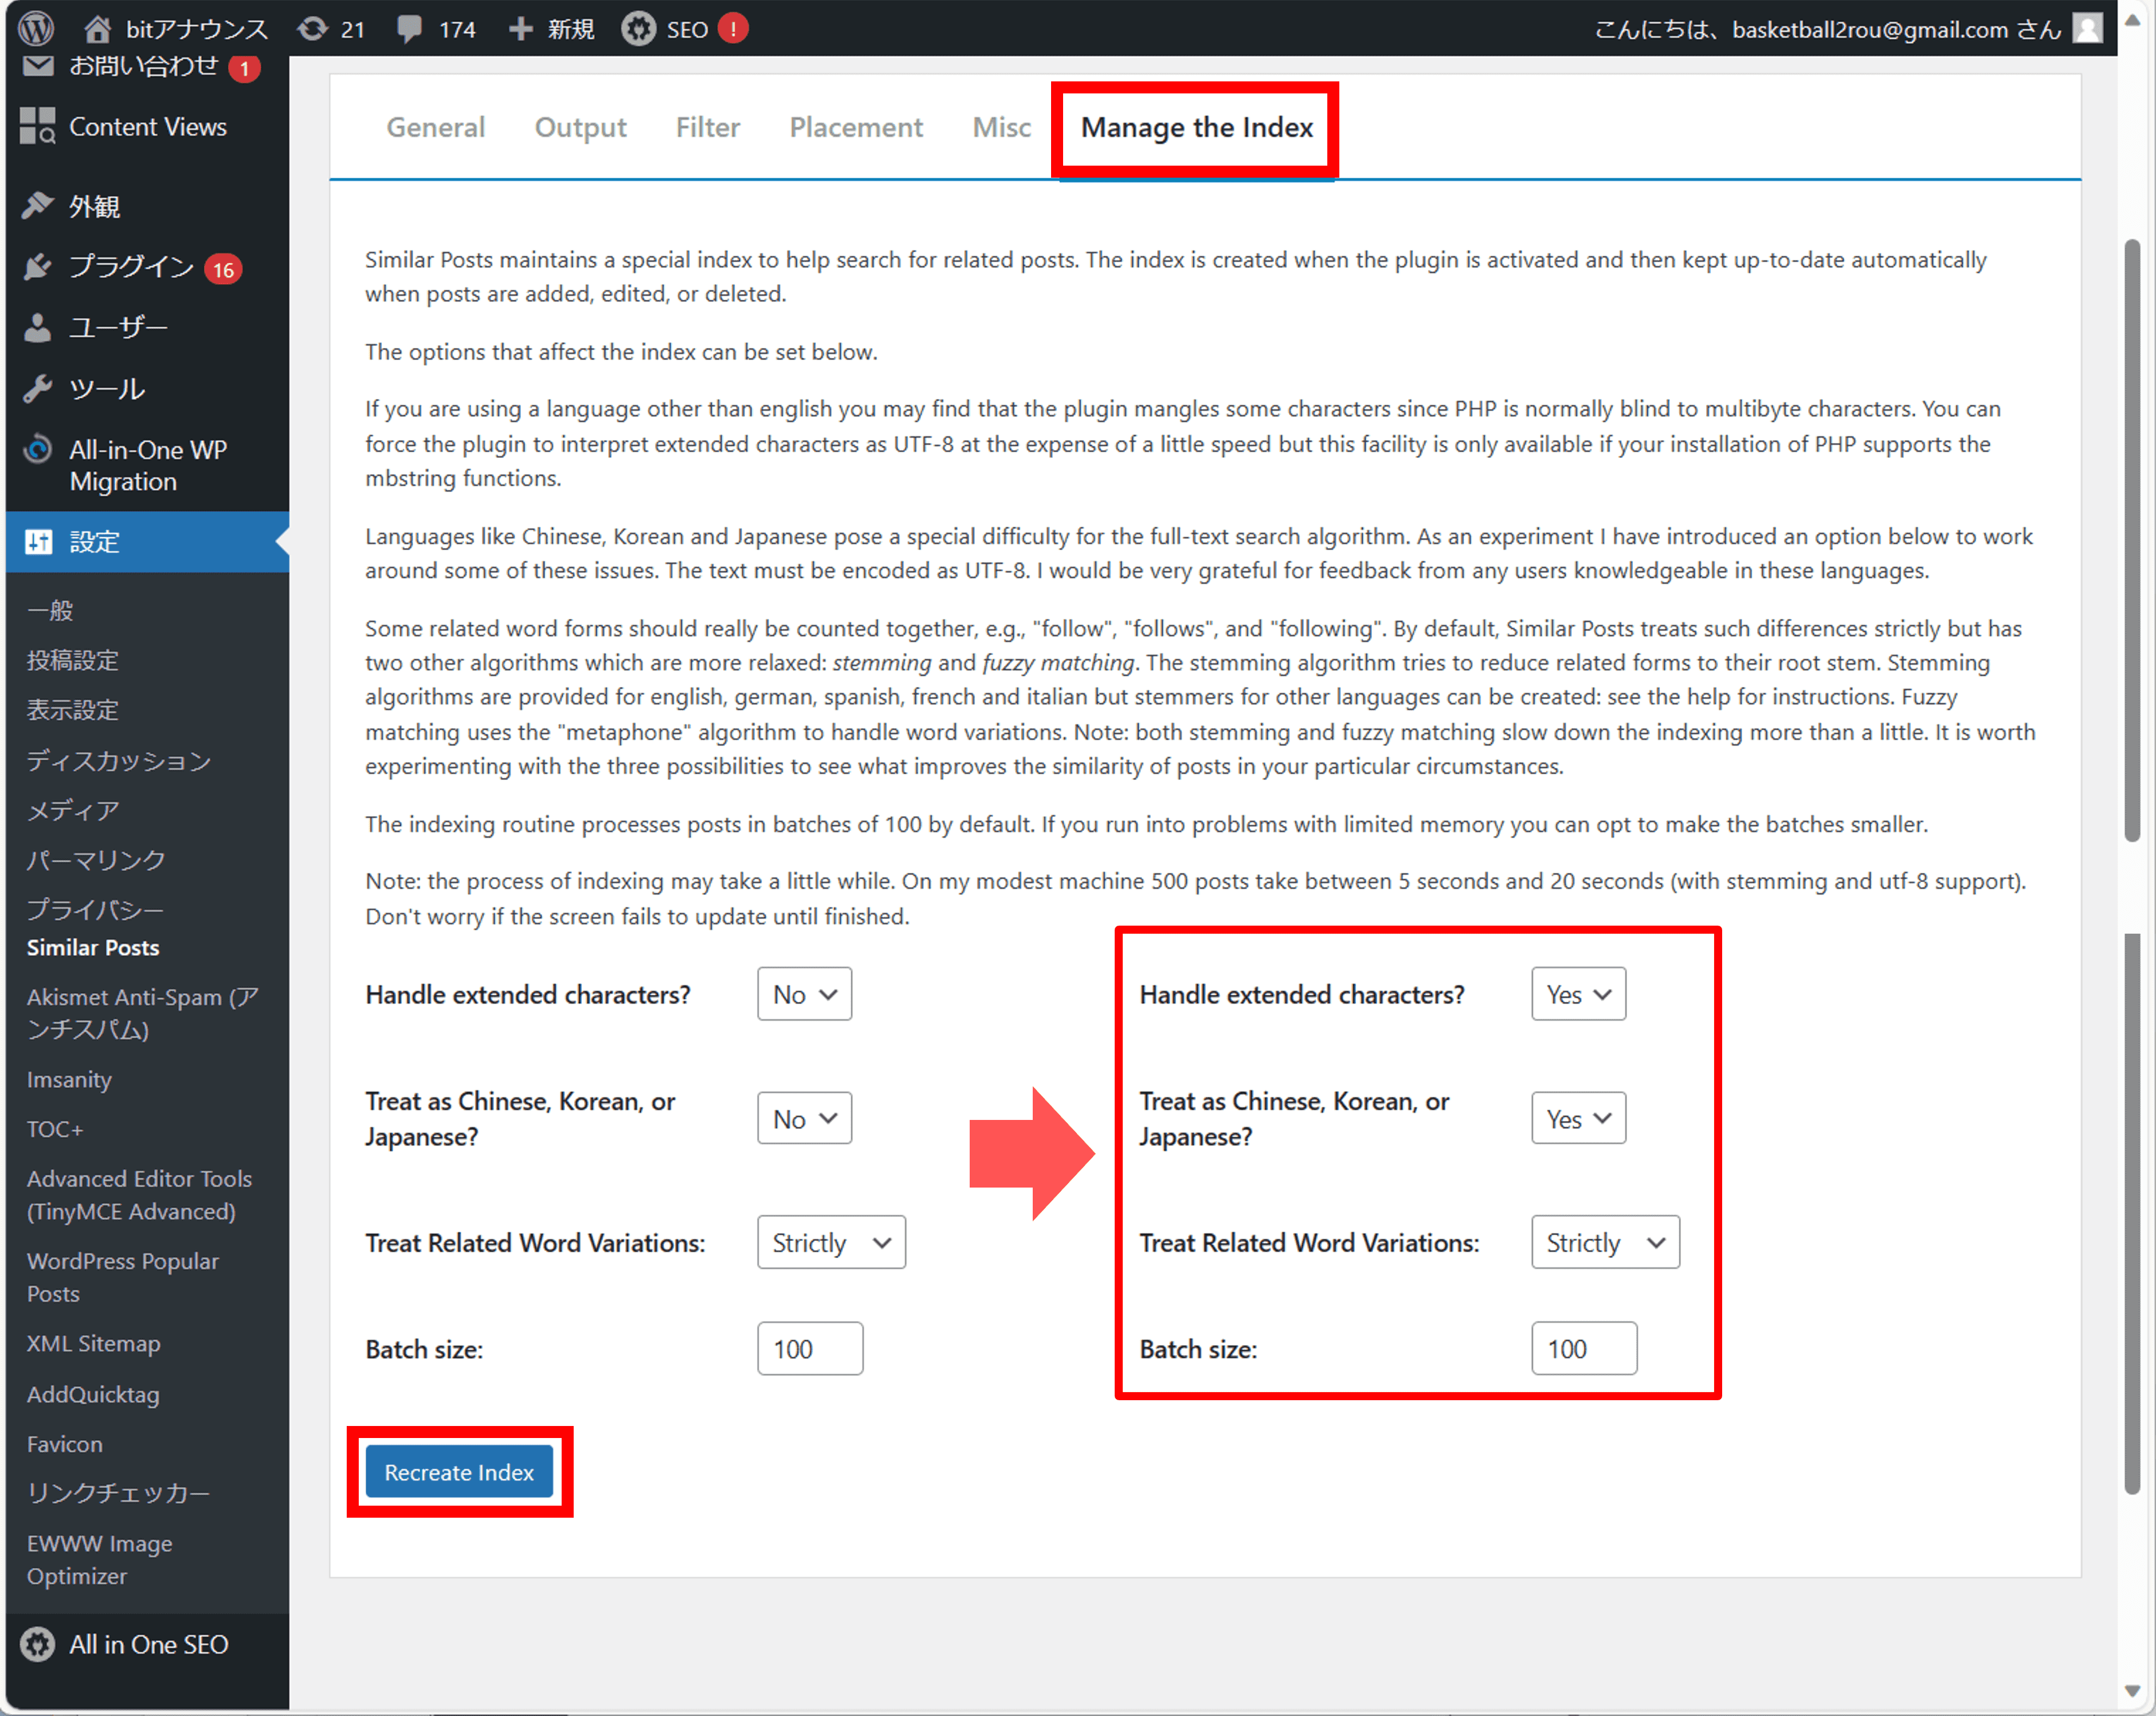Click the All-in-One WP Migration icon
2156x1716 pixels.
pos(38,449)
